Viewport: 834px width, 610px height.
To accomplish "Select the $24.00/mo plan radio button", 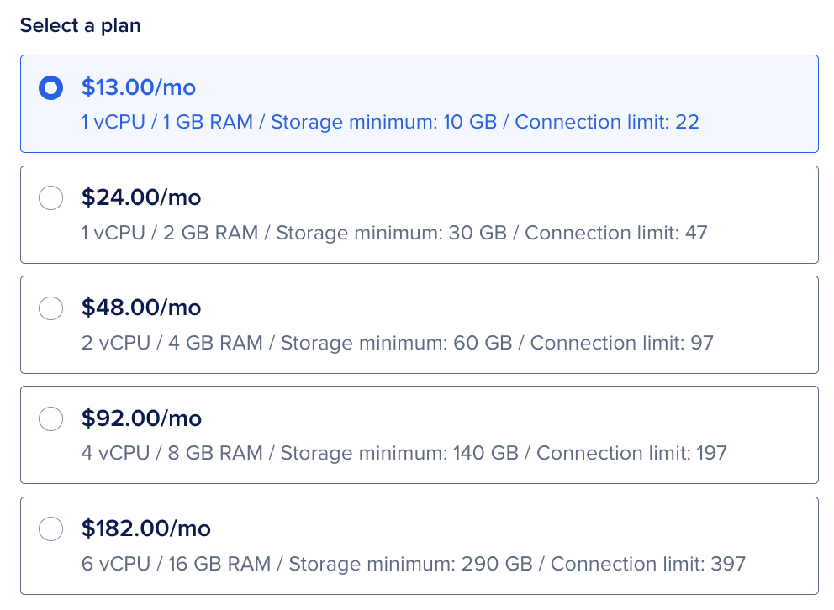I will [x=51, y=198].
